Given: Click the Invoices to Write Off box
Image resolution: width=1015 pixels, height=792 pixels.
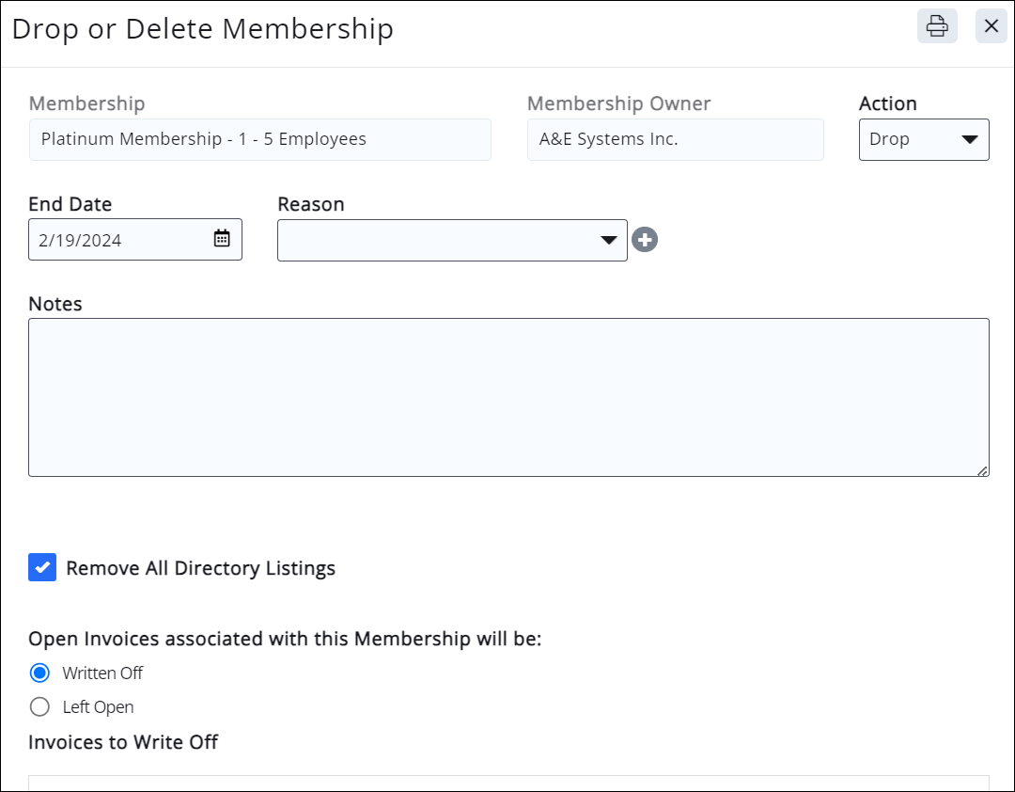Looking at the screenshot, I should click(507, 783).
